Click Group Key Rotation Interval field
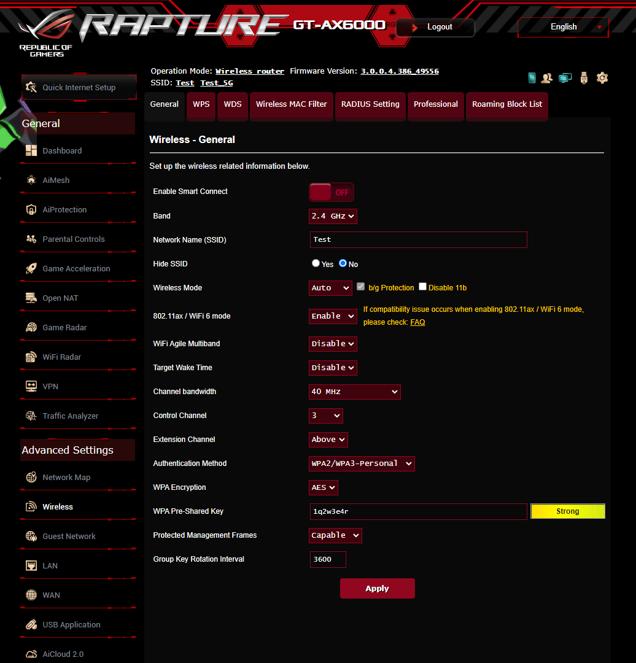636x663 pixels. (x=328, y=559)
